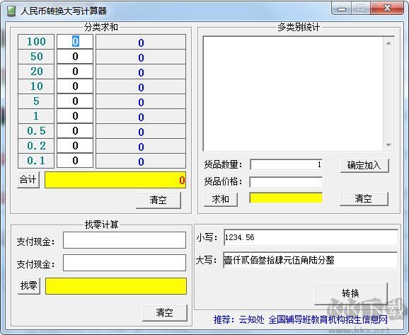
Task: Click the 0.5 denomination label
Action: [x=36, y=131]
